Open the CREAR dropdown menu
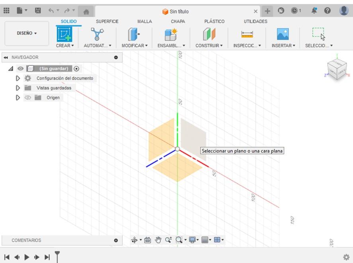This screenshot has height=263, width=353. coord(65,46)
